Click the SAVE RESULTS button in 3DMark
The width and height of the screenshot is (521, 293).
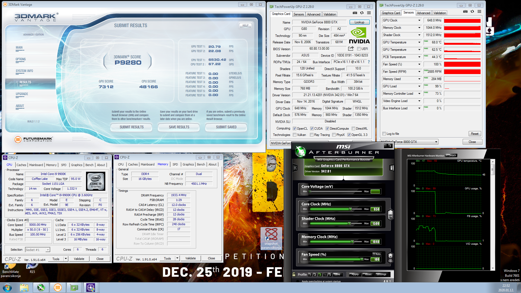179,127
